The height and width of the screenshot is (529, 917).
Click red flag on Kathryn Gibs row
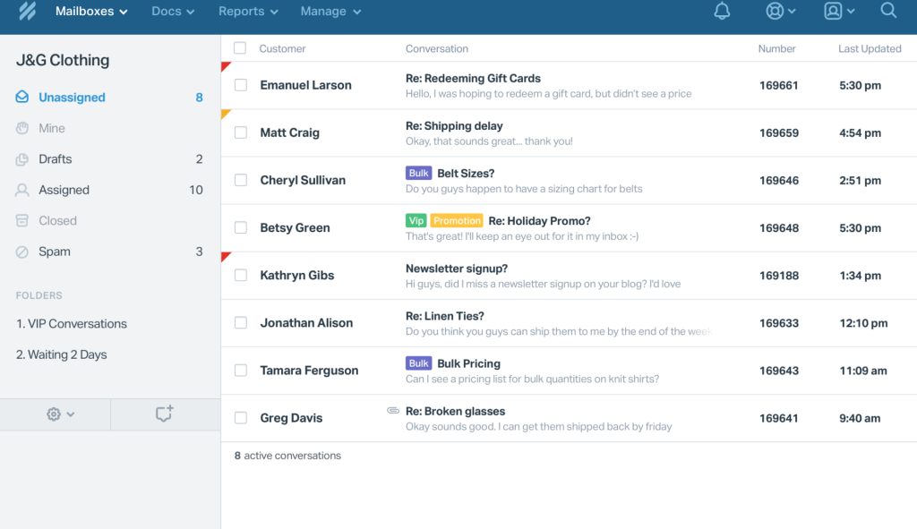pos(227,257)
